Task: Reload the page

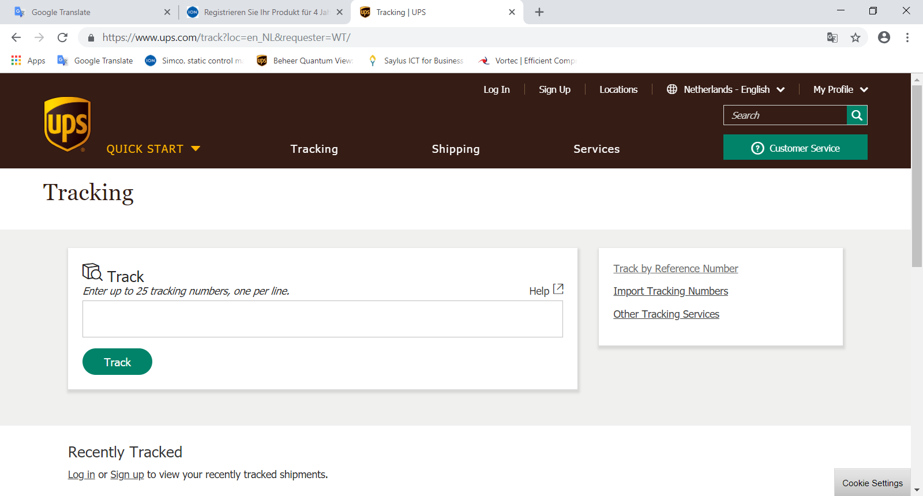Action: coord(62,37)
